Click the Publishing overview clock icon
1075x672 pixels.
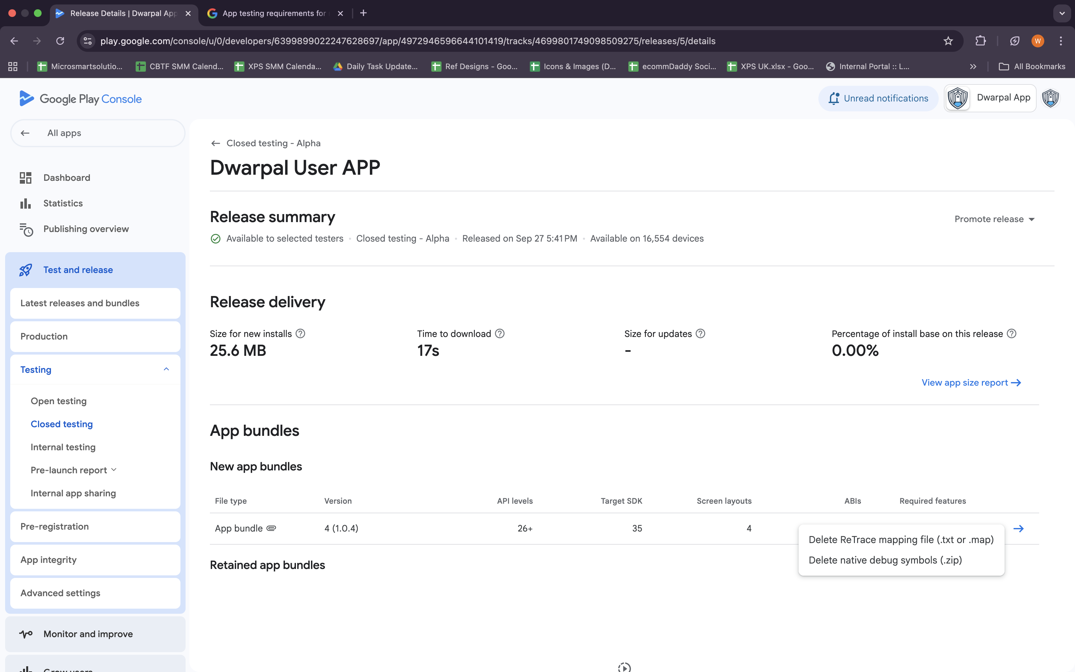click(26, 229)
